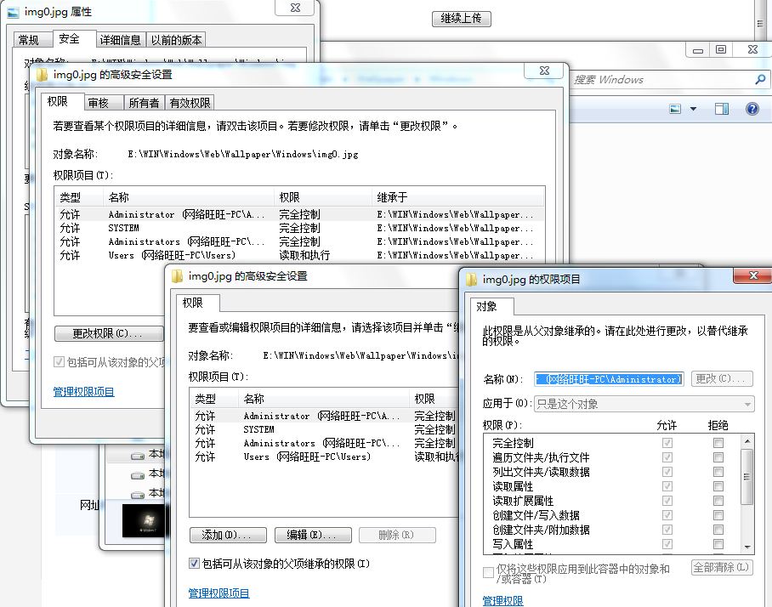The width and height of the screenshot is (772, 607).
Task: Click the down arrow of permissions list scrollbar
Action: 746,547
